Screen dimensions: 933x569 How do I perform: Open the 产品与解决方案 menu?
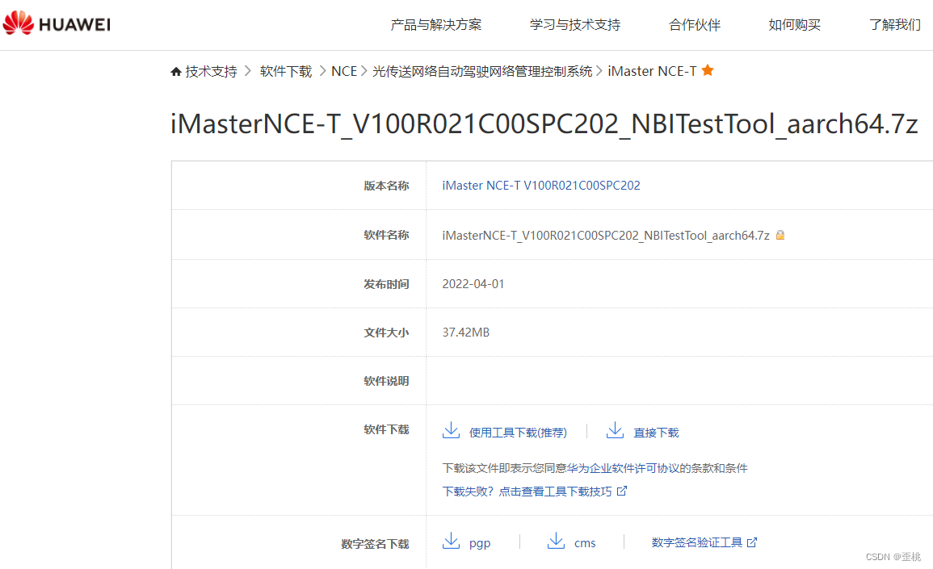tap(435, 25)
